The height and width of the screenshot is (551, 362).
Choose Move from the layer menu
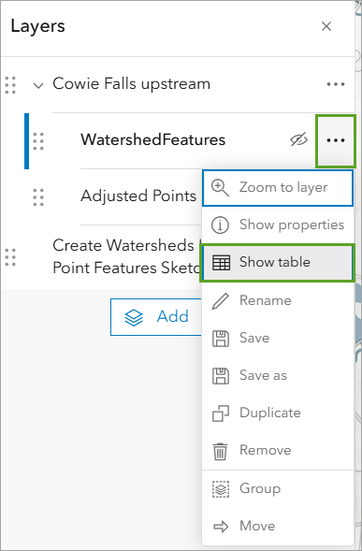coord(278,527)
